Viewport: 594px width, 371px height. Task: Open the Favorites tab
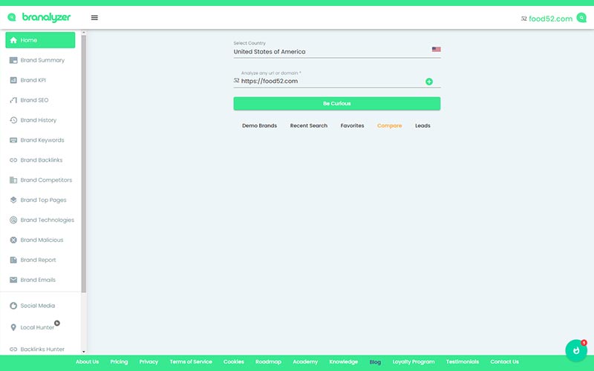click(352, 125)
